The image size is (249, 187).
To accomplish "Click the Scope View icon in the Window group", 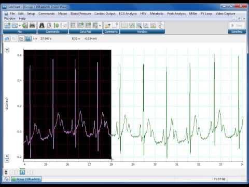I will pyautogui.click(x=132, y=25).
